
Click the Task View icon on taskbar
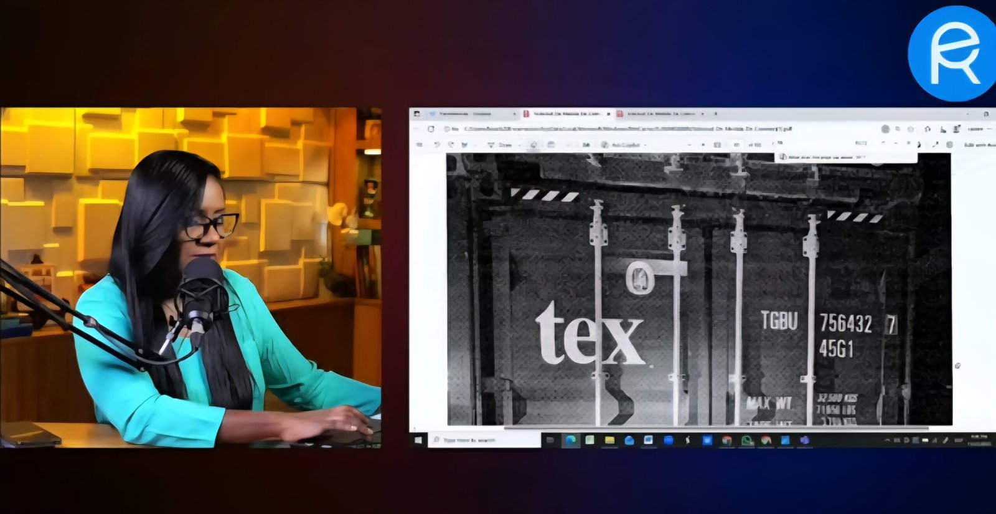tap(550, 440)
